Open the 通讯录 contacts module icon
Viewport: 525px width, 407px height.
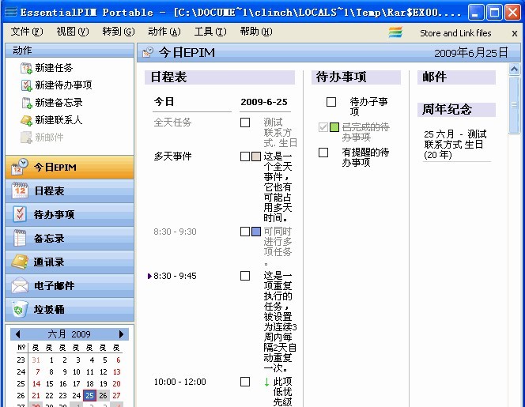pos(21,262)
